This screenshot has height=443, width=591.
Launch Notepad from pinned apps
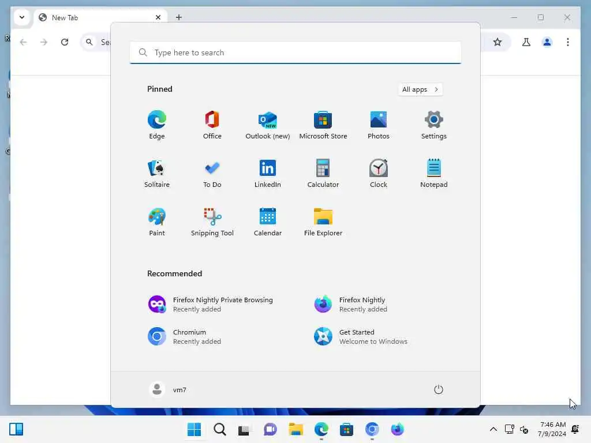[434, 174]
